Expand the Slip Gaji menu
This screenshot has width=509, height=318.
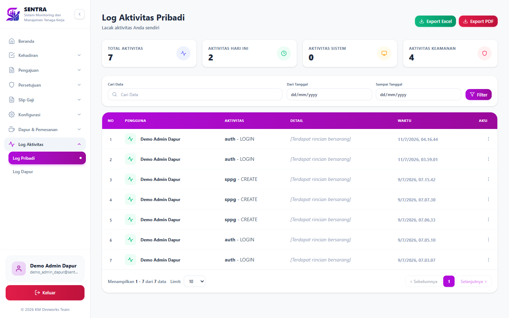[x=45, y=100]
